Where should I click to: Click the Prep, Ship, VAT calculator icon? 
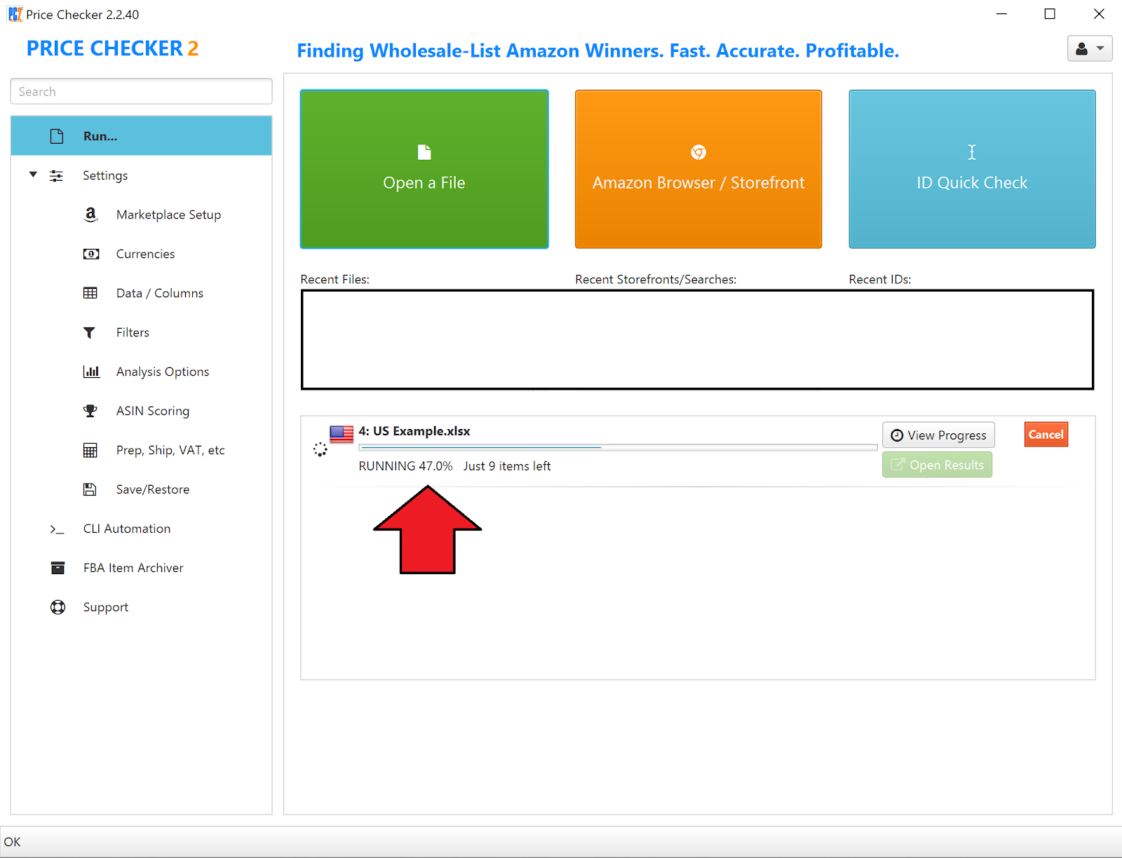tap(90, 450)
